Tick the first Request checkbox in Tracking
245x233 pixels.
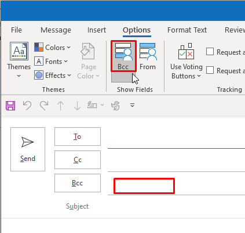[210, 52]
